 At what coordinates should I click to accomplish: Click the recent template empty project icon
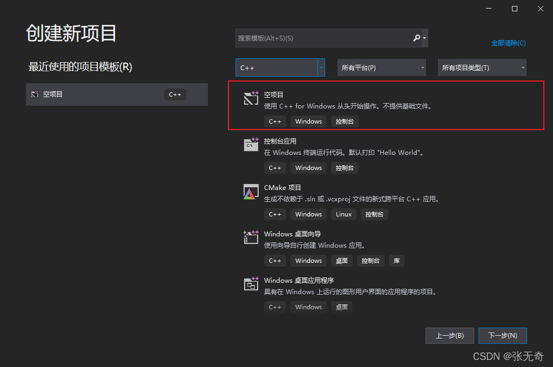[35, 94]
